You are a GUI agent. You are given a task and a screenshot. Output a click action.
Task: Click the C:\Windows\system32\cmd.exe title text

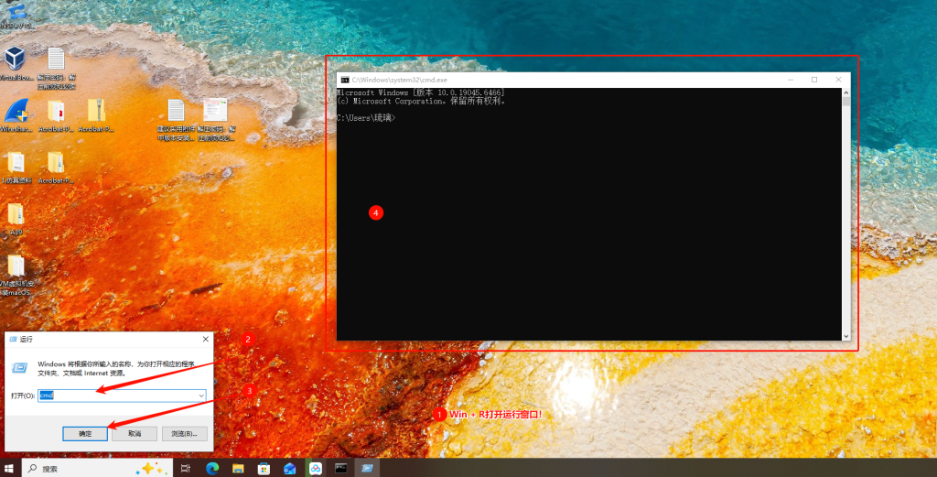pos(399,80)
